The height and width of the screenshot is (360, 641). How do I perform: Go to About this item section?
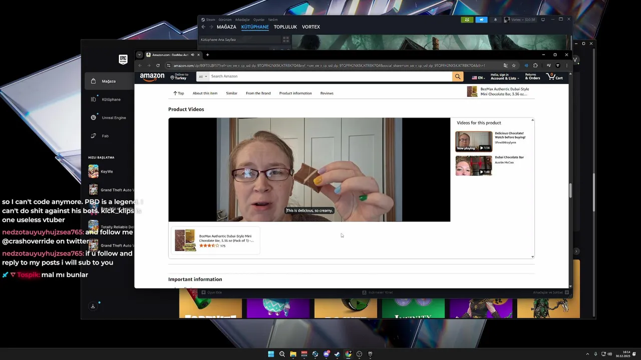click(x=205, y=93)
